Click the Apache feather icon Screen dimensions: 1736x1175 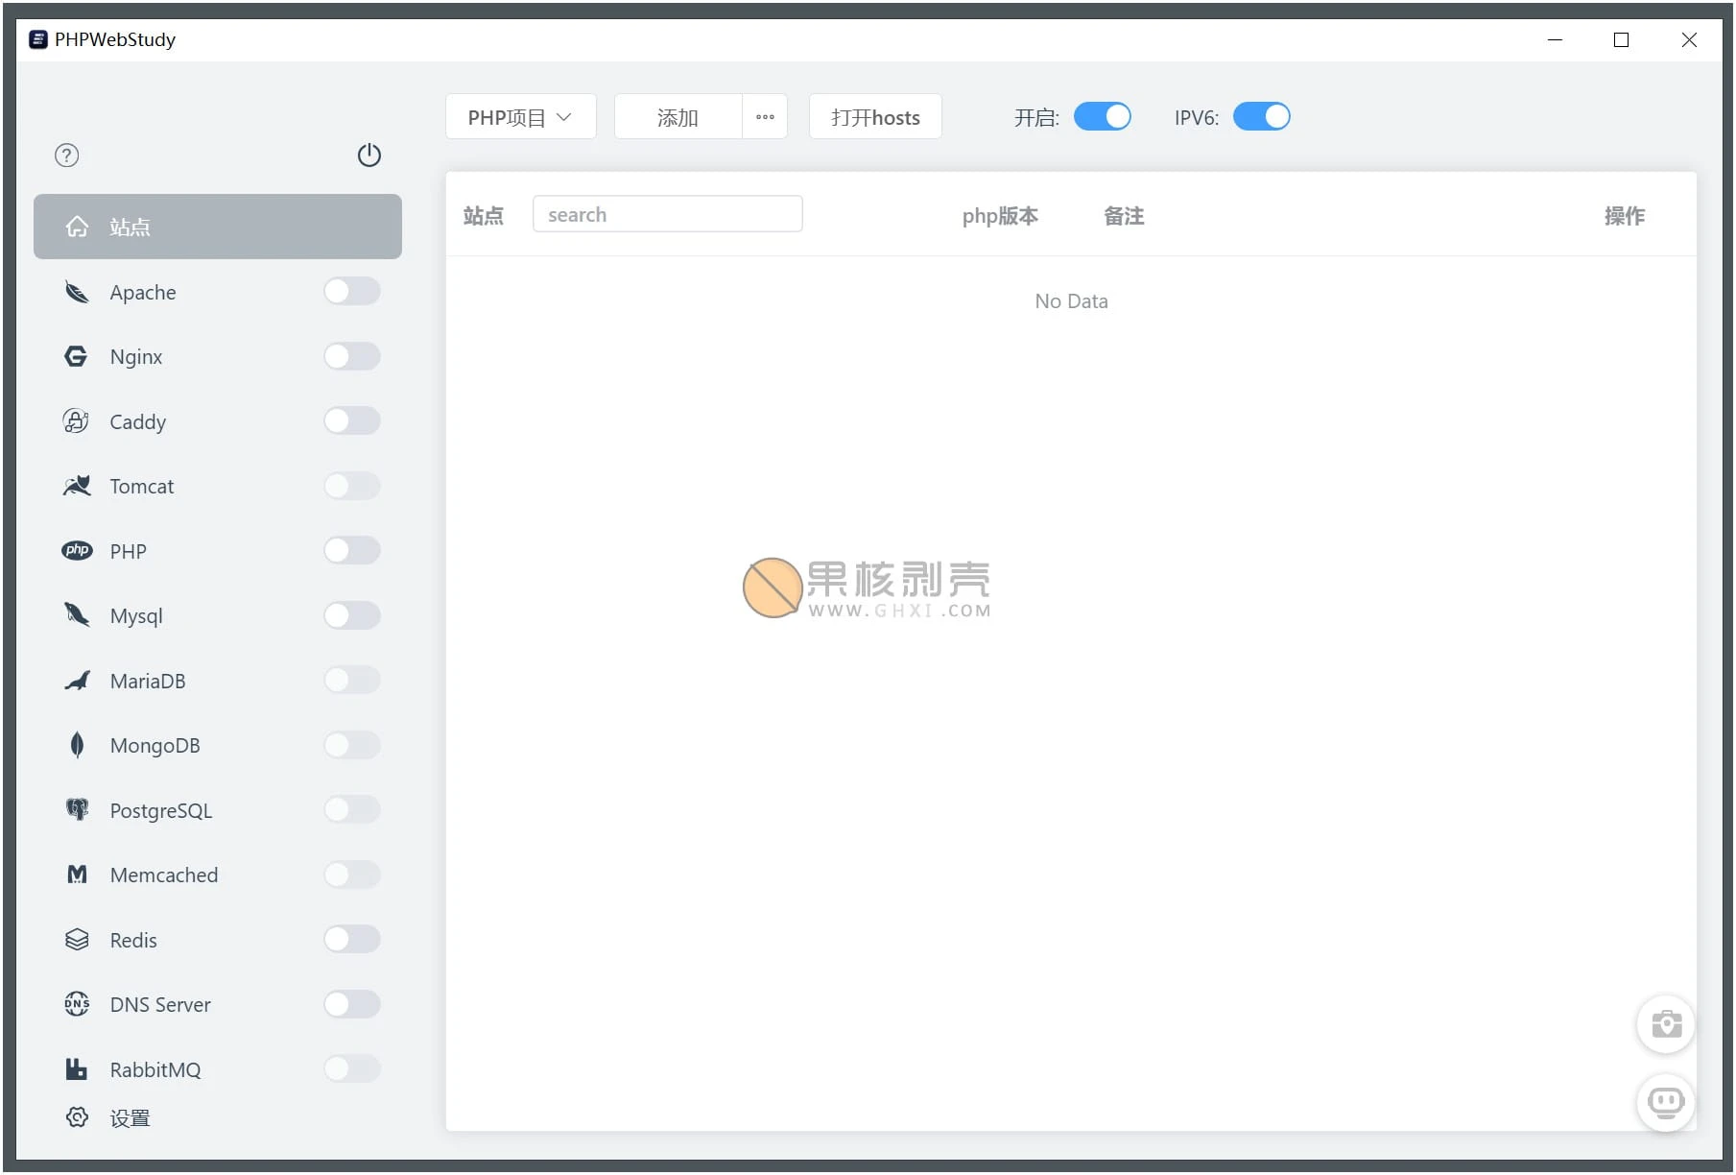tap(77, 292)
